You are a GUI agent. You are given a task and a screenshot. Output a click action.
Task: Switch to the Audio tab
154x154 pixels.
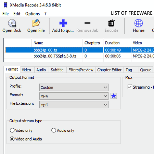(41, 70)
